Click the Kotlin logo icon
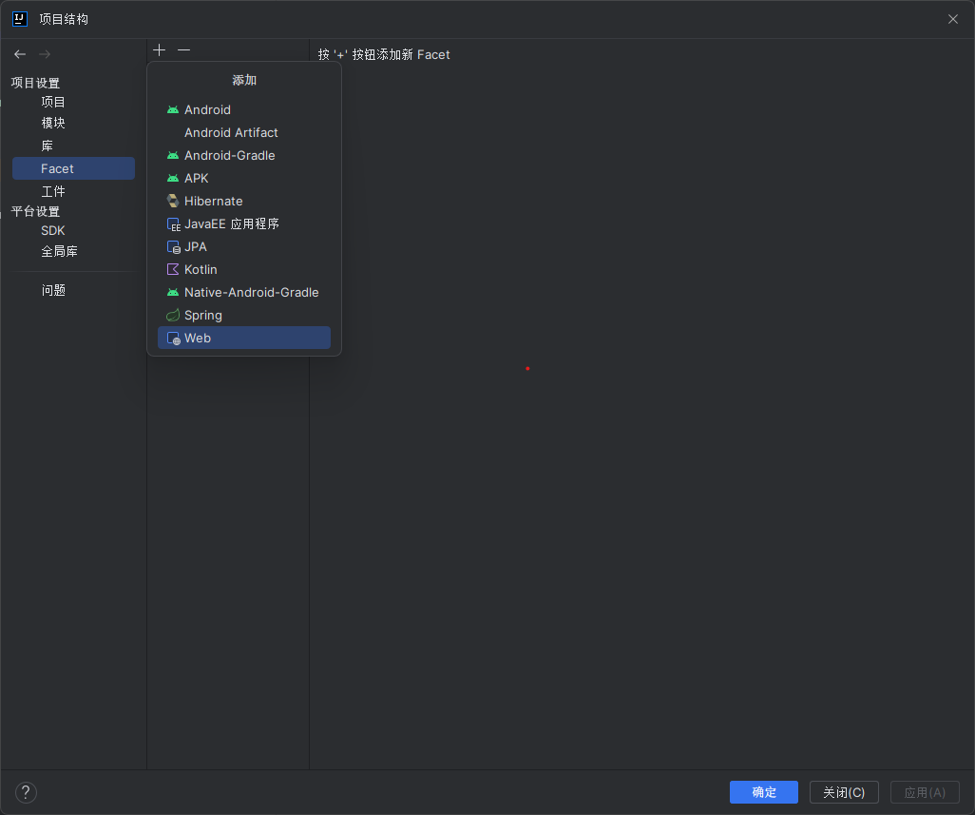The image size is (975, 815). tap(173, 269)
